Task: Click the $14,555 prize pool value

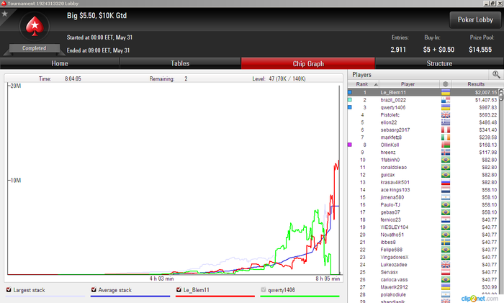Action: click(x=480, y=50)
